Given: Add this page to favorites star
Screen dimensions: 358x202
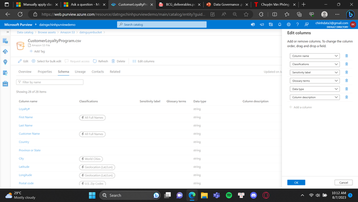Looking at the screenshot, I should tap(246, 15).
